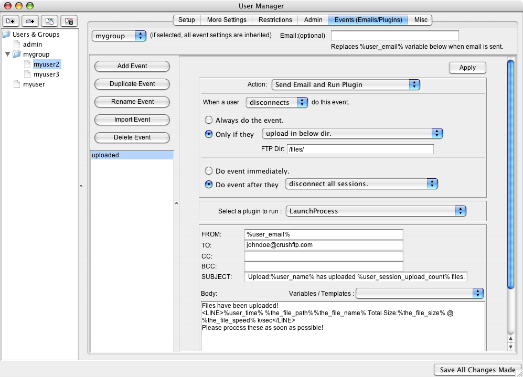523x377 pixels.
Task: Click the add new group icon
Action: click(x=30, y=21)
